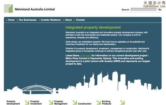
Task: Click the Go search button
Action: click(160, 10)
